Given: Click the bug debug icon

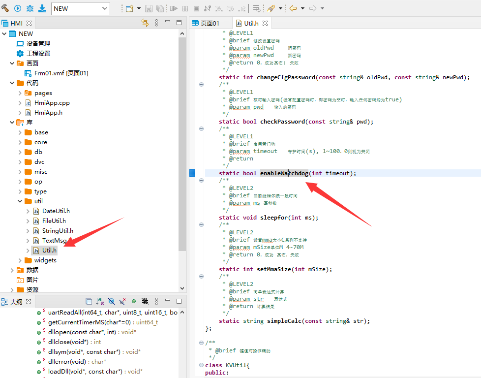Looking at the screenshot, I should [x=30, y=8].
